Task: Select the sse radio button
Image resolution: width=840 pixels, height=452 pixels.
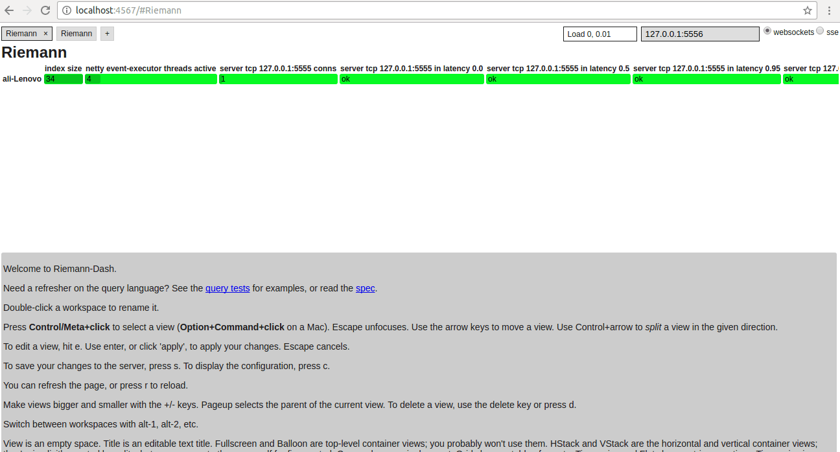Action: pos(820,31)
